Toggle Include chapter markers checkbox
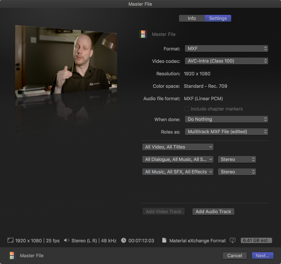The image size is (281, 264). (186, 109)
